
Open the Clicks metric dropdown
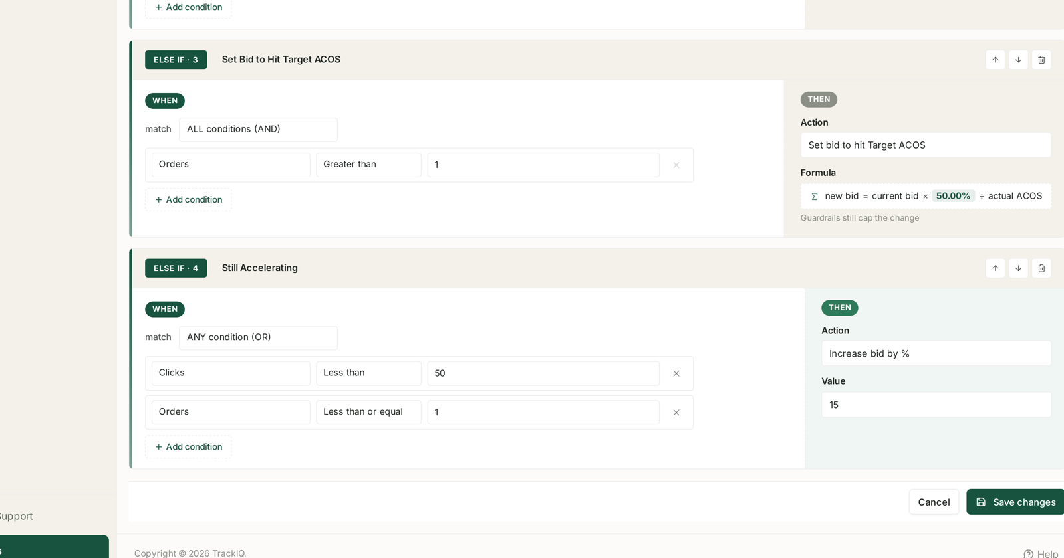coord(231,373)
